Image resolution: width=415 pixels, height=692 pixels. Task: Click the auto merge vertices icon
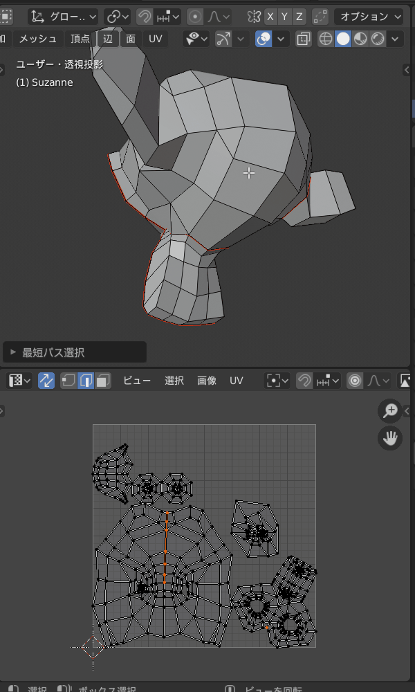coord(320,17)
